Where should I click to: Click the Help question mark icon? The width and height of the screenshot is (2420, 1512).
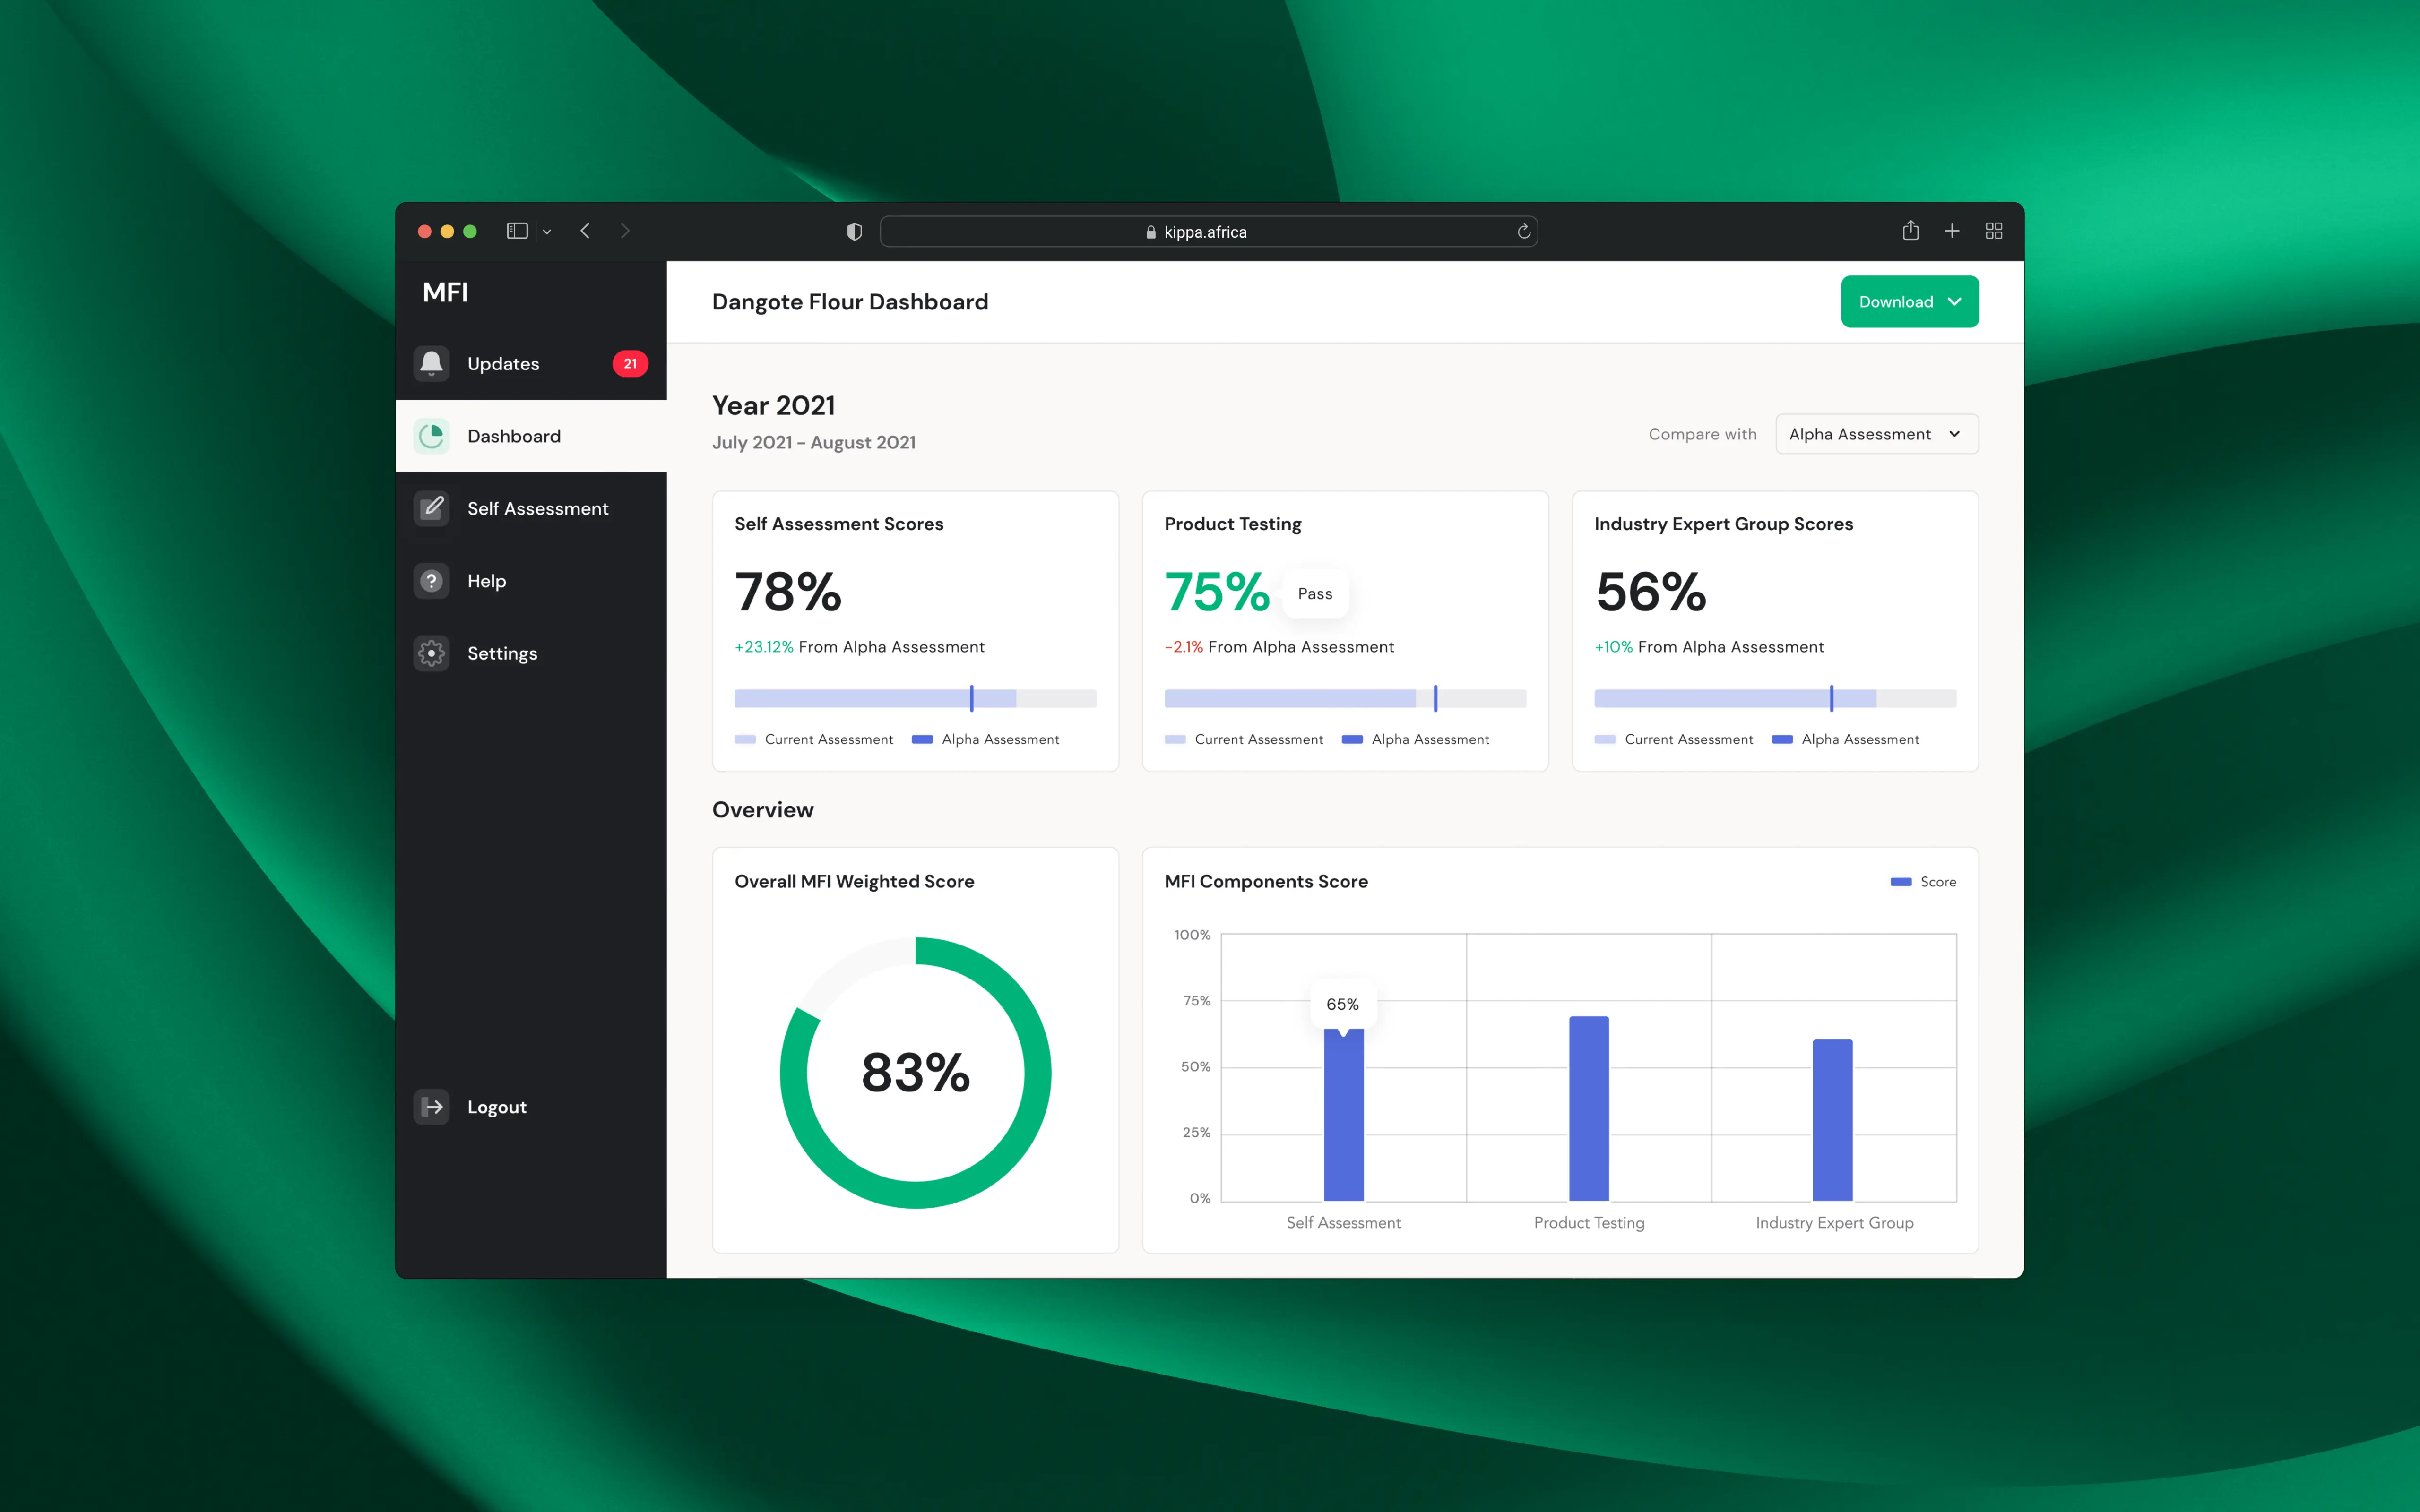431,581
